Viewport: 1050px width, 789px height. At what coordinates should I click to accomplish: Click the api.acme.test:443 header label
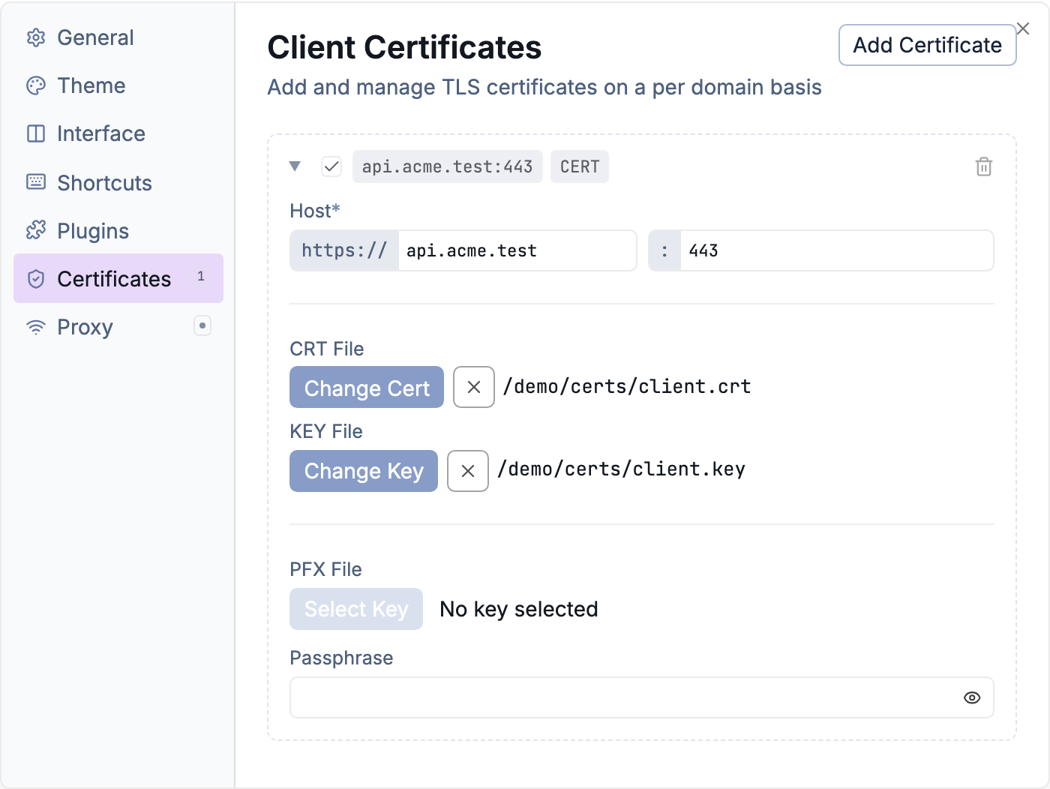[448, 166]
